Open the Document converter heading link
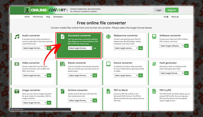Image resolution: width=203 pixels, height=117 pixels. 79,36
